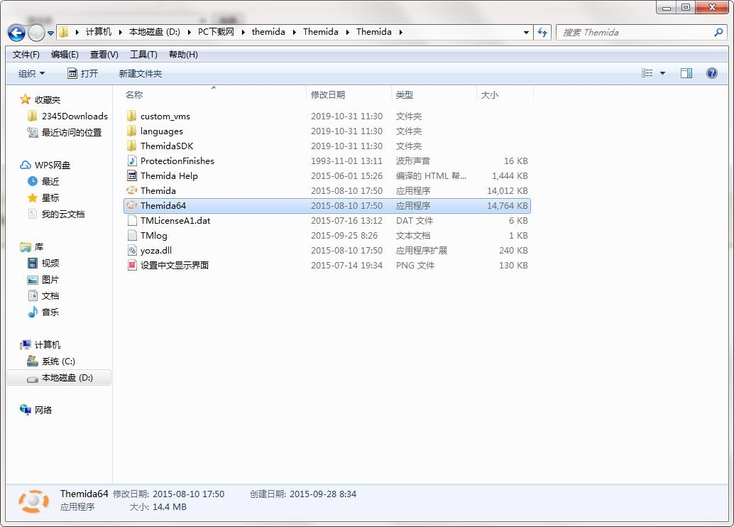Select the TMLicenseA1.dat file icon
734x527 pixels.
132,221
